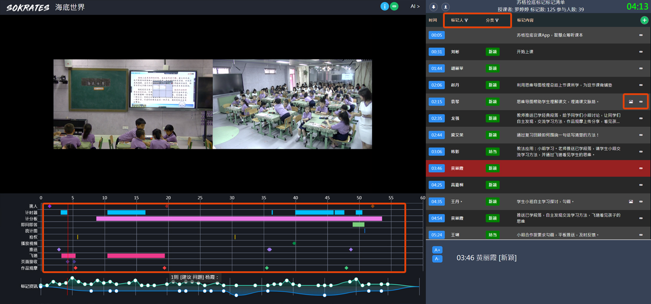Jump to the 04:25 timestamp
This screenshot has height=304, width=651.
(436, 185)
